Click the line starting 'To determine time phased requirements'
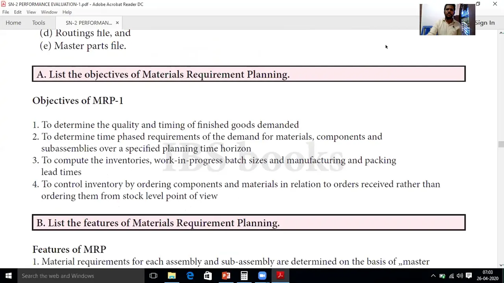The image size is (504, 283). [x=212, y=137]
